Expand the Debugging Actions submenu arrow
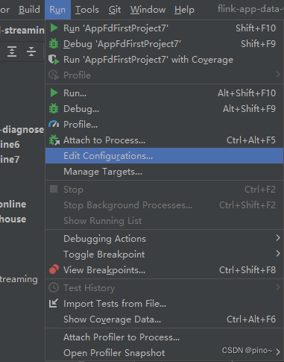 click(278, 238)
